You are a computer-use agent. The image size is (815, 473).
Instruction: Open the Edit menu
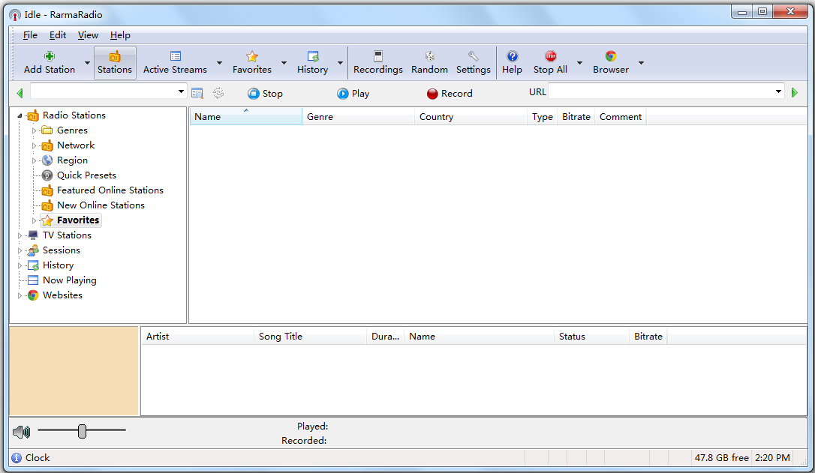click(x=58, y=35)
